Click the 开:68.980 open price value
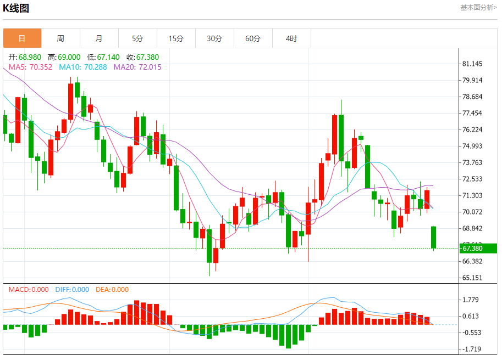Viewport: 502px width, 355px height. pos(25,57)
